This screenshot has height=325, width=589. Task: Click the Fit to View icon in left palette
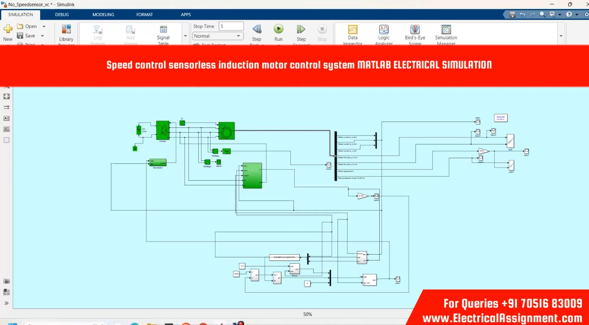pyautogui.click(x=7, y=96)
